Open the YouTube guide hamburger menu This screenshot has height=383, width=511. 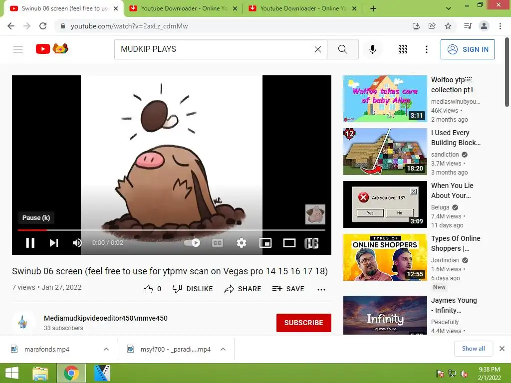click(18, 49)
